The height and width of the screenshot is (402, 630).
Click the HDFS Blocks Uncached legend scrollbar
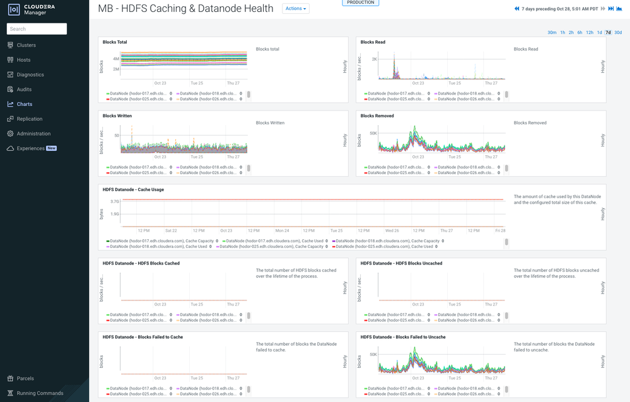(x=506, y=316)
